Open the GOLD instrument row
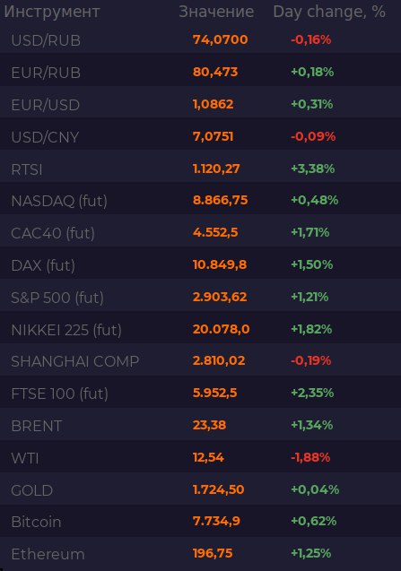Image resolution: width=401 pixels, height=571 pixels. click(201, 490)
